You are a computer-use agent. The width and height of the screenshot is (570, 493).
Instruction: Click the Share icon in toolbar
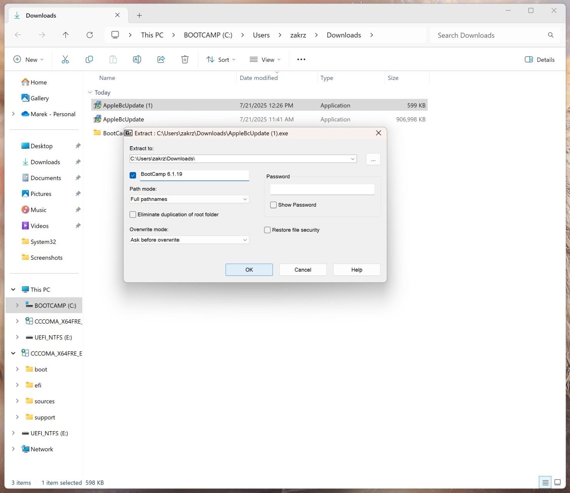[x=161, y=60]
